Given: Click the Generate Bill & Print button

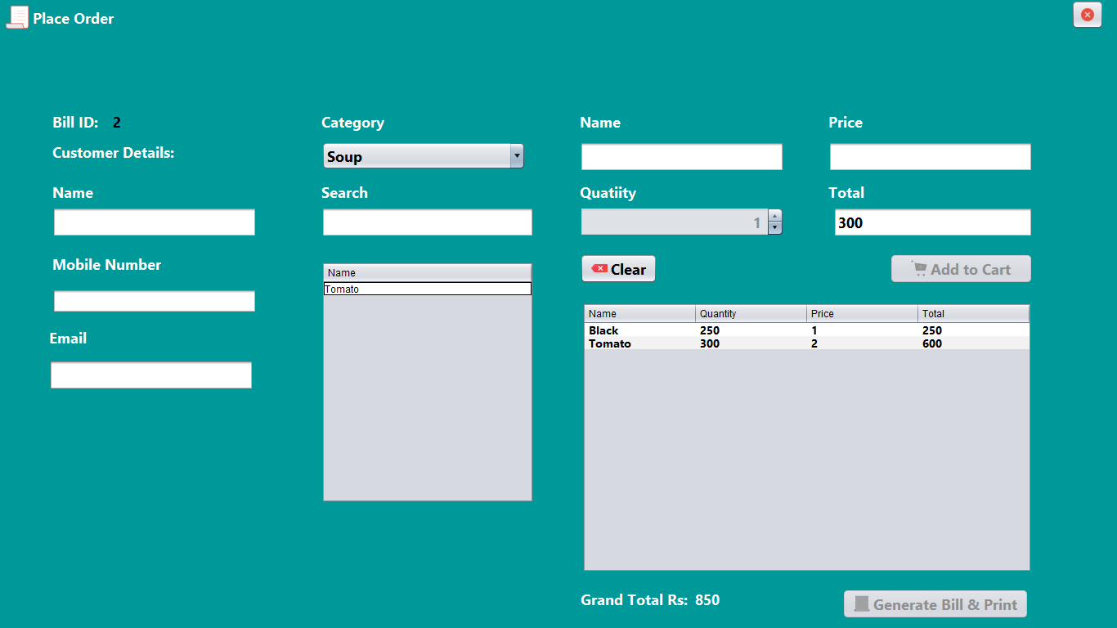Looking at the screenshot, I should point(935,603).
